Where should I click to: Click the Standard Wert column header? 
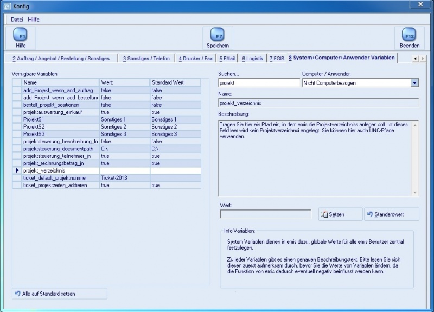175,82
